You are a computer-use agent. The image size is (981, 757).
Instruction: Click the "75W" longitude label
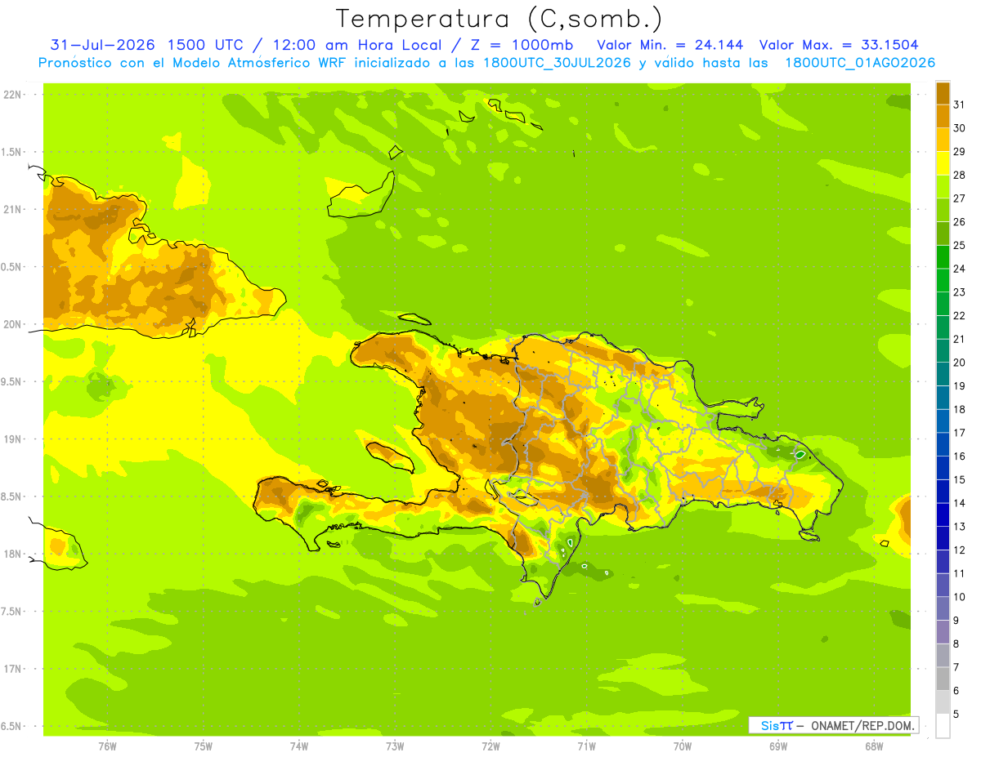click(204, 746)
